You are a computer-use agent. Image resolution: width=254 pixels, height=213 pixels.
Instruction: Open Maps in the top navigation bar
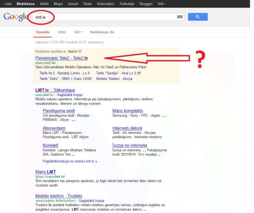click(58, 4)
